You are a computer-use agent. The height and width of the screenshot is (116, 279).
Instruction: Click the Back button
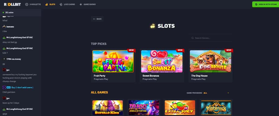click(x=97, y=19)
